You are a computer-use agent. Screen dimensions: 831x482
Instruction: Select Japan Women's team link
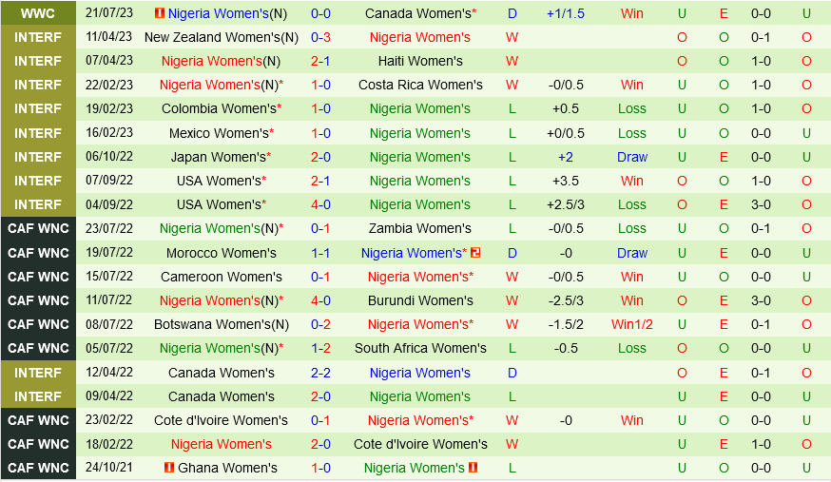click(218, 157)
